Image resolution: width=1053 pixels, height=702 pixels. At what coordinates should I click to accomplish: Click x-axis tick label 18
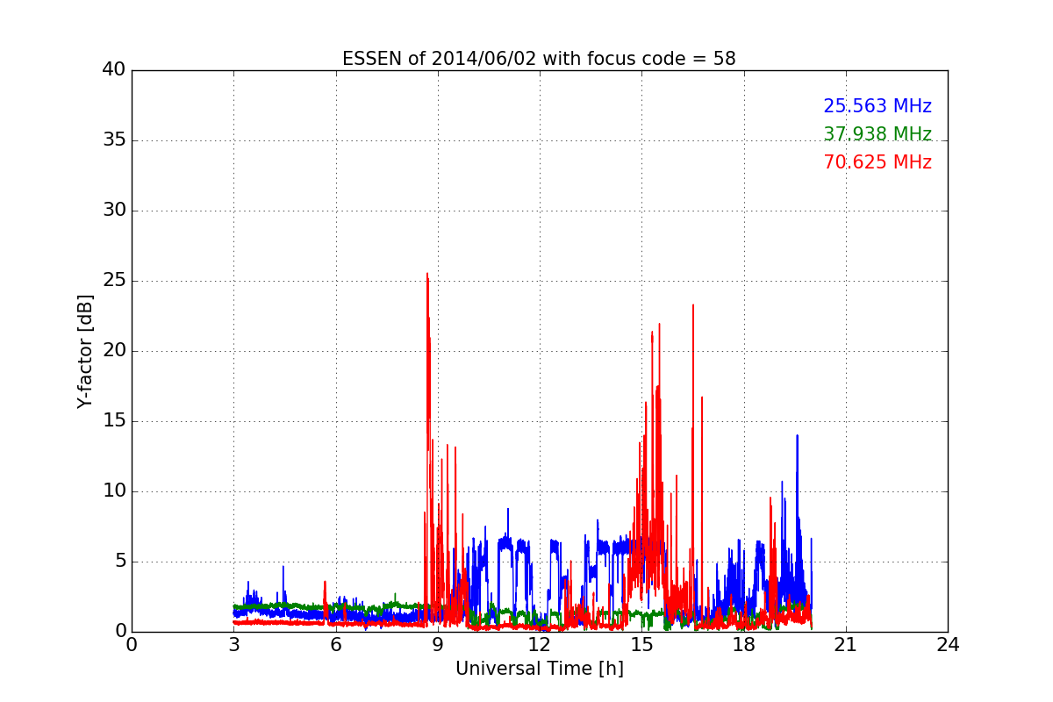point(743,645)
